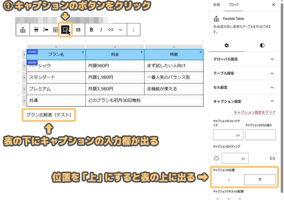Click the Flexible Table block type icon in toolbar
This screenshot has height=200, width=284.
[x=23, y=30]
